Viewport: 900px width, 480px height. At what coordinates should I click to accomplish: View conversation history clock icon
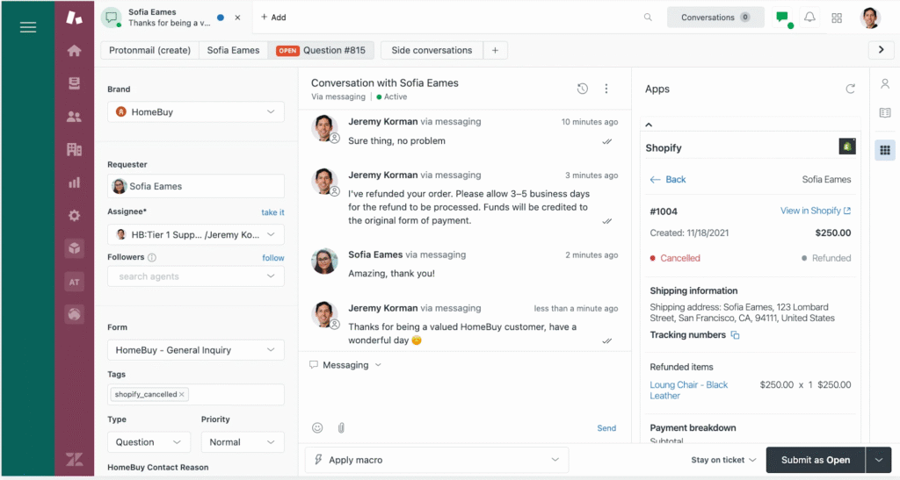tap(582, 89)
